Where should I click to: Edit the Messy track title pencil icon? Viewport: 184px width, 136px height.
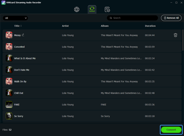[x=23, y=35]
